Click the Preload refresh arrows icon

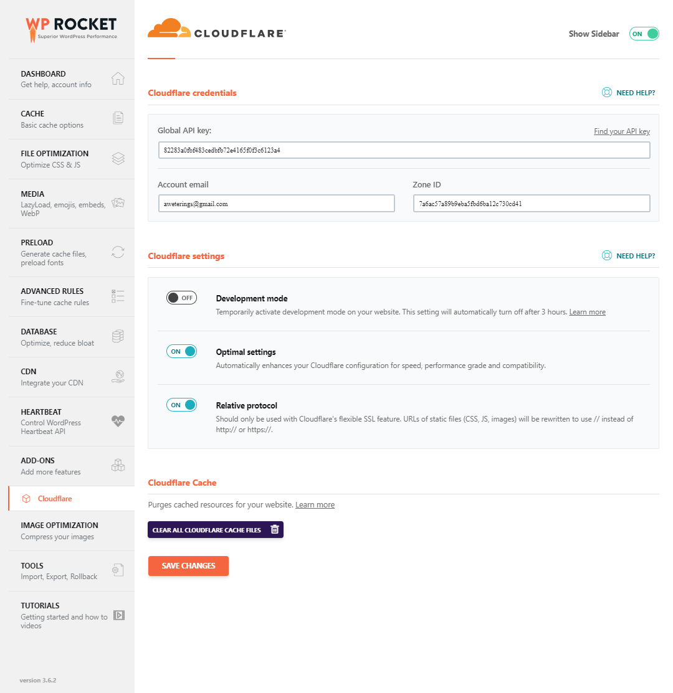click(x=118, y=252)
